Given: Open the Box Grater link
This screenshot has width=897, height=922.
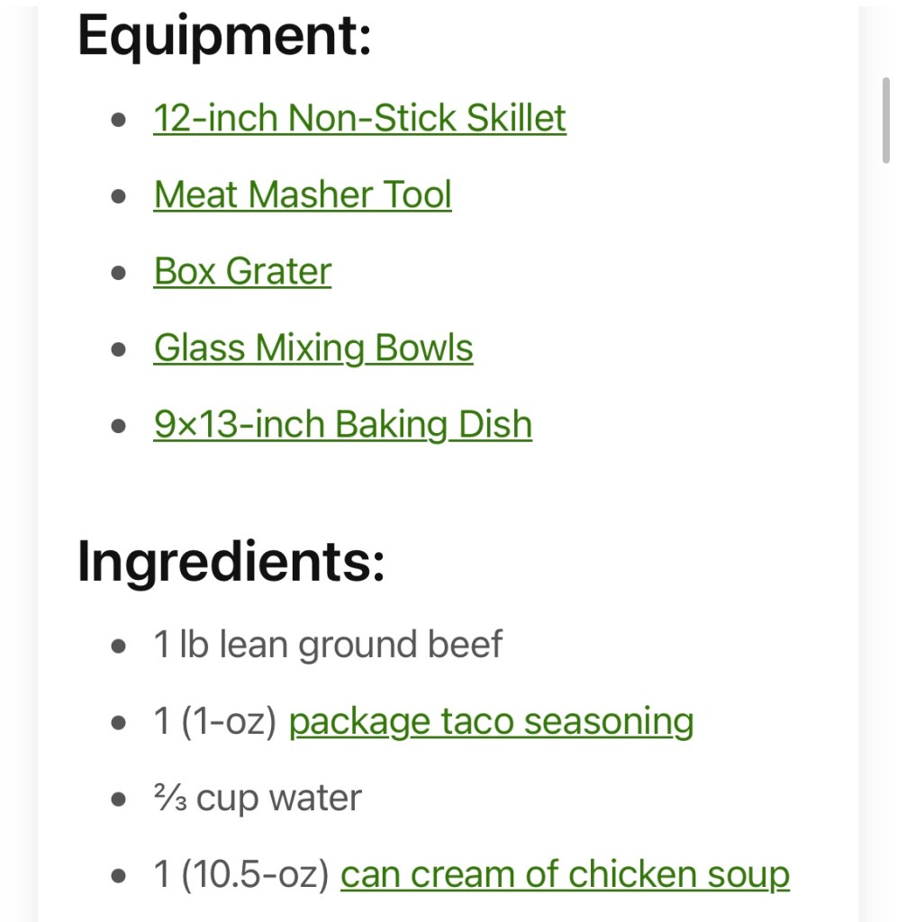Looking at the screenshot, I should [242, 271].
